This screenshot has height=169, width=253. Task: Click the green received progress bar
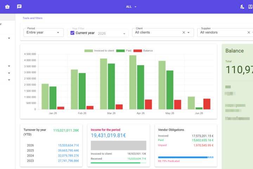(x=118, y=163)
